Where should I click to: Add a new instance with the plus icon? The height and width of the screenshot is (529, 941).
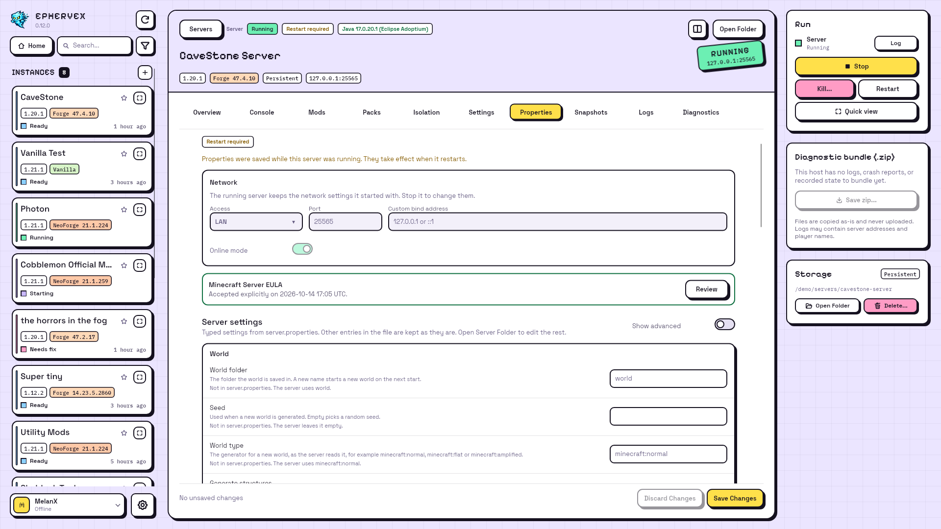145,72
